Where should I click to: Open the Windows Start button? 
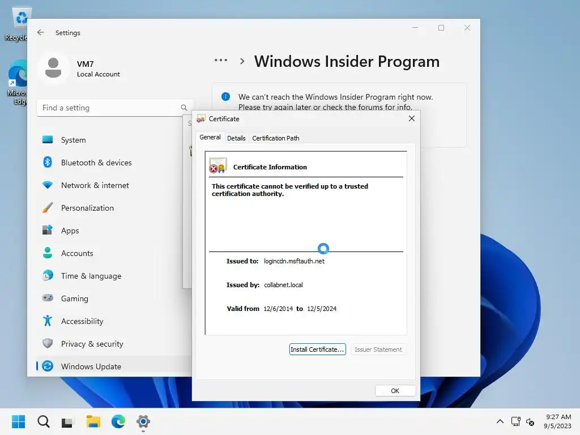tap(18, 421)
